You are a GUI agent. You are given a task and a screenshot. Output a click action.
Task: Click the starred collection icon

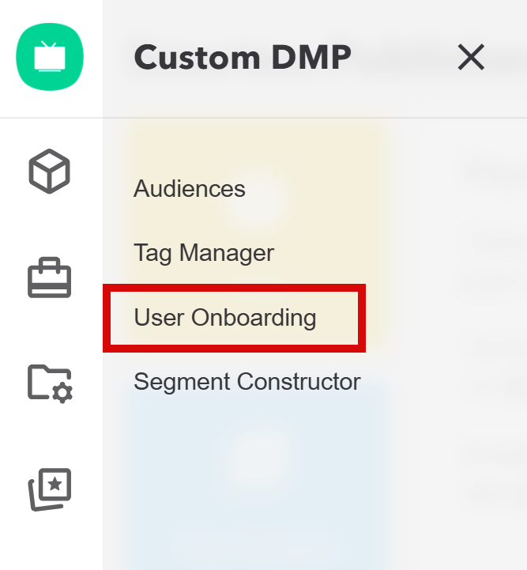pos(50,489)
